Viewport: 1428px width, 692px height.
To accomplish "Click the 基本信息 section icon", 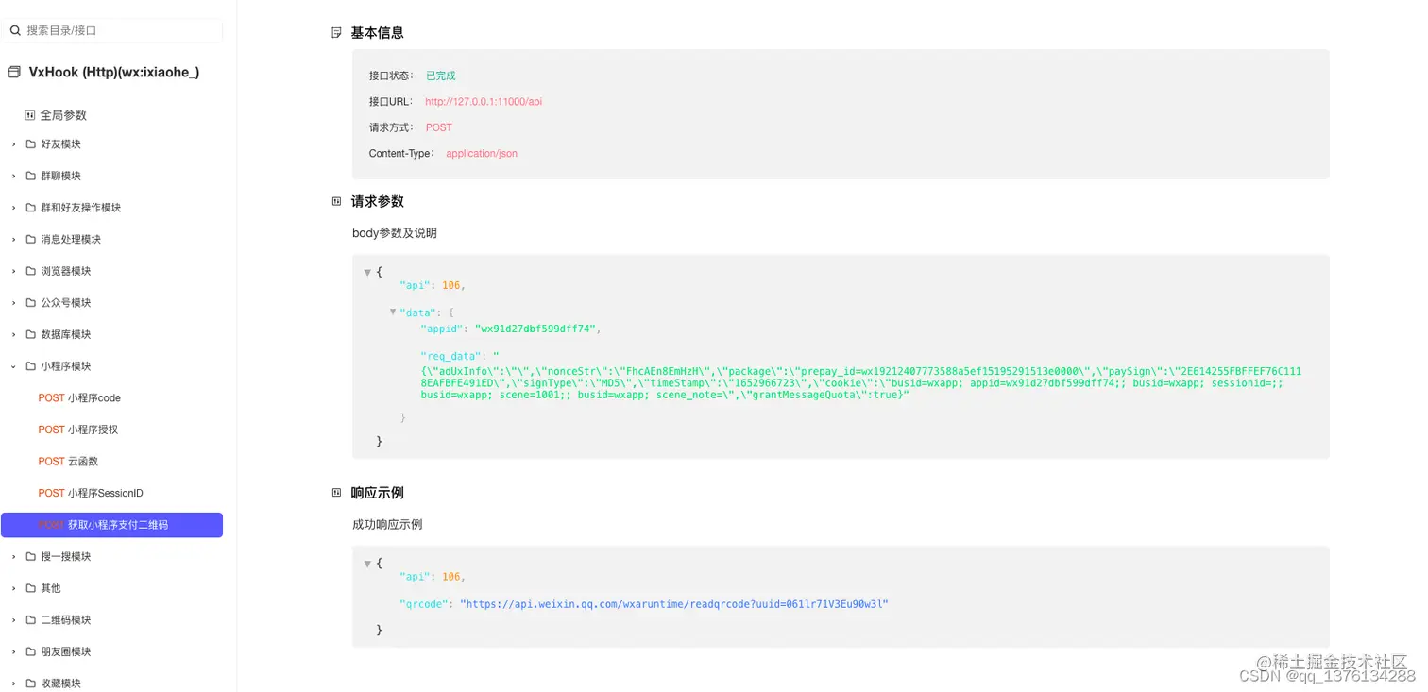I will pos(336,33).
